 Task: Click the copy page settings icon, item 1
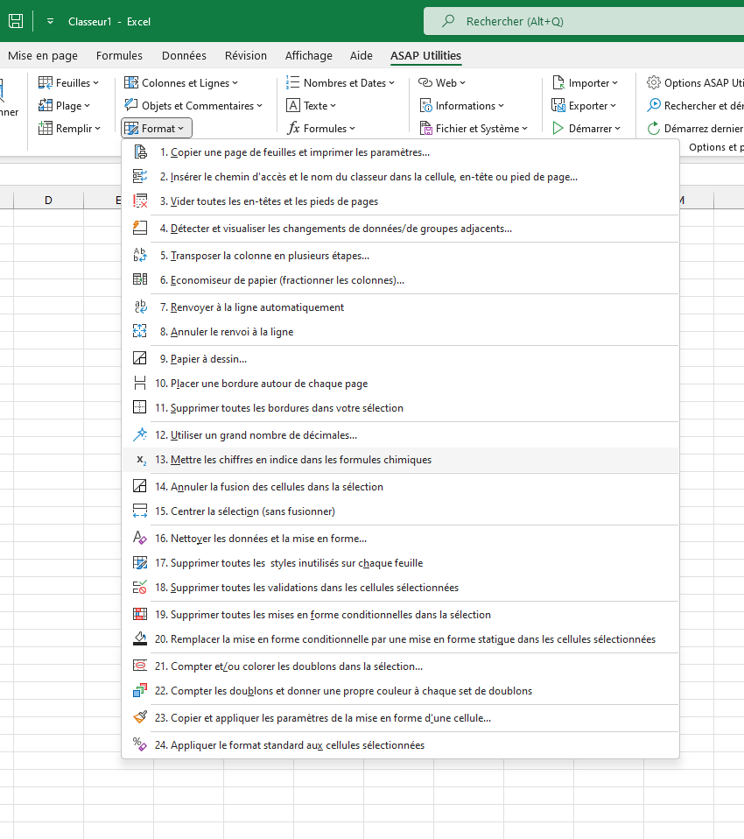[x=140, y=152]
